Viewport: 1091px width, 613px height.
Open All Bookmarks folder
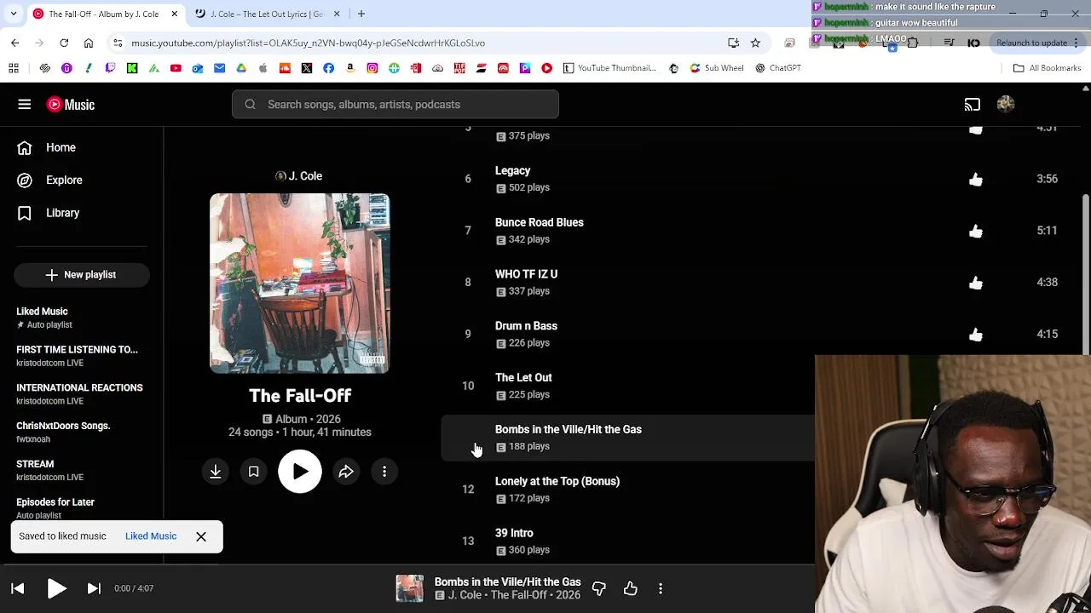point(1047,68)
